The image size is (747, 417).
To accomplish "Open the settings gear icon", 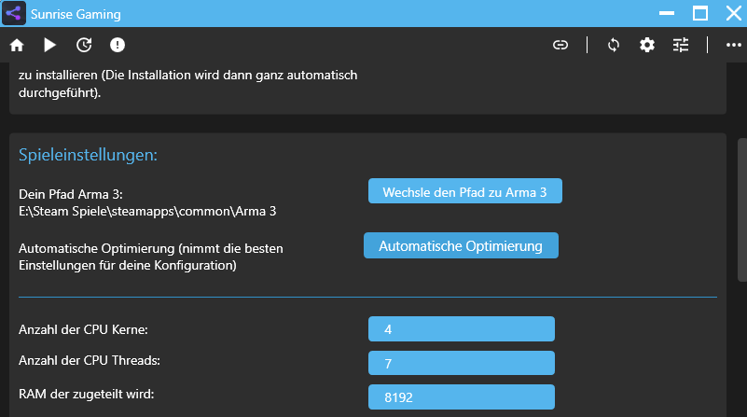I will (x=647, y=45).
